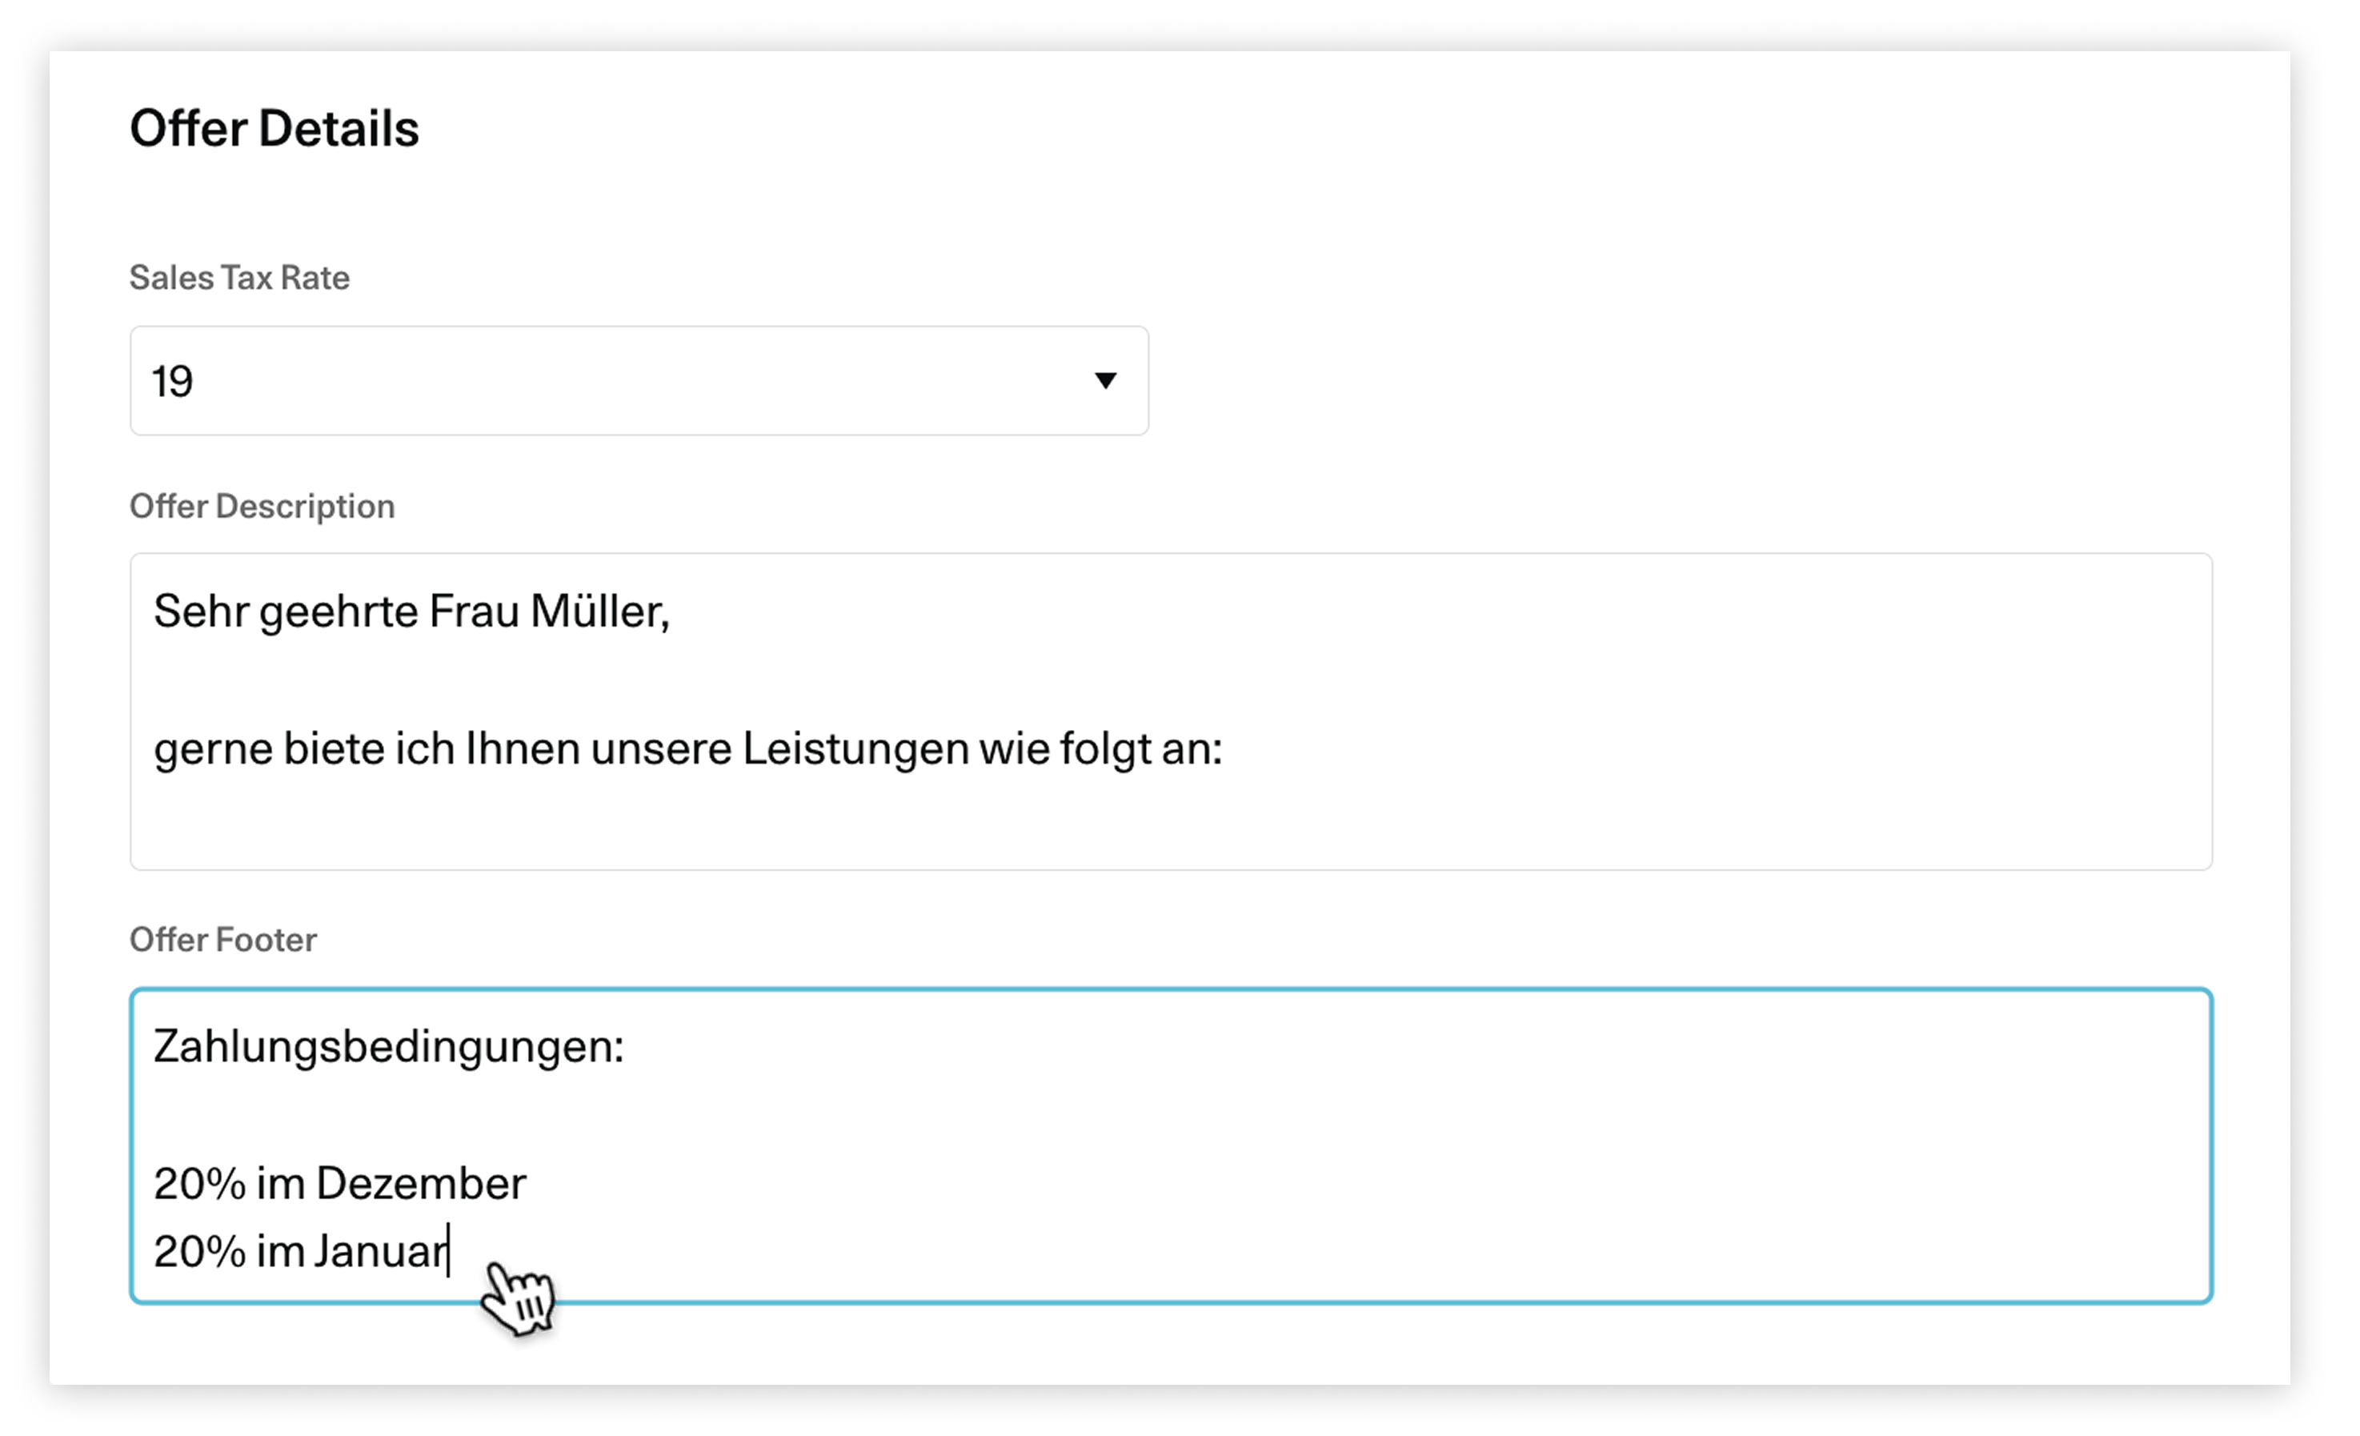
Task: Click inside the Offer Description text area
Action: (x=1149, y=709)
